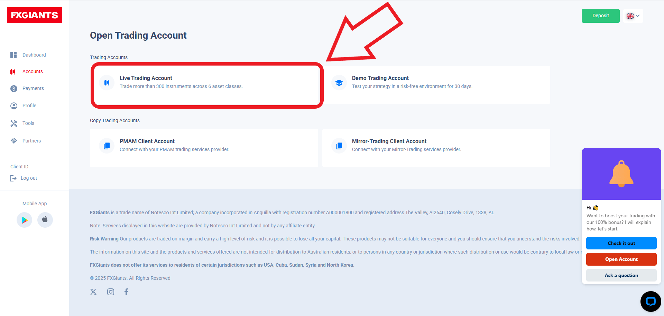Screen dimensions: 664x316
Task: Click the Accounts candlestick icon in sidebar
Action: tap(13, 72)
